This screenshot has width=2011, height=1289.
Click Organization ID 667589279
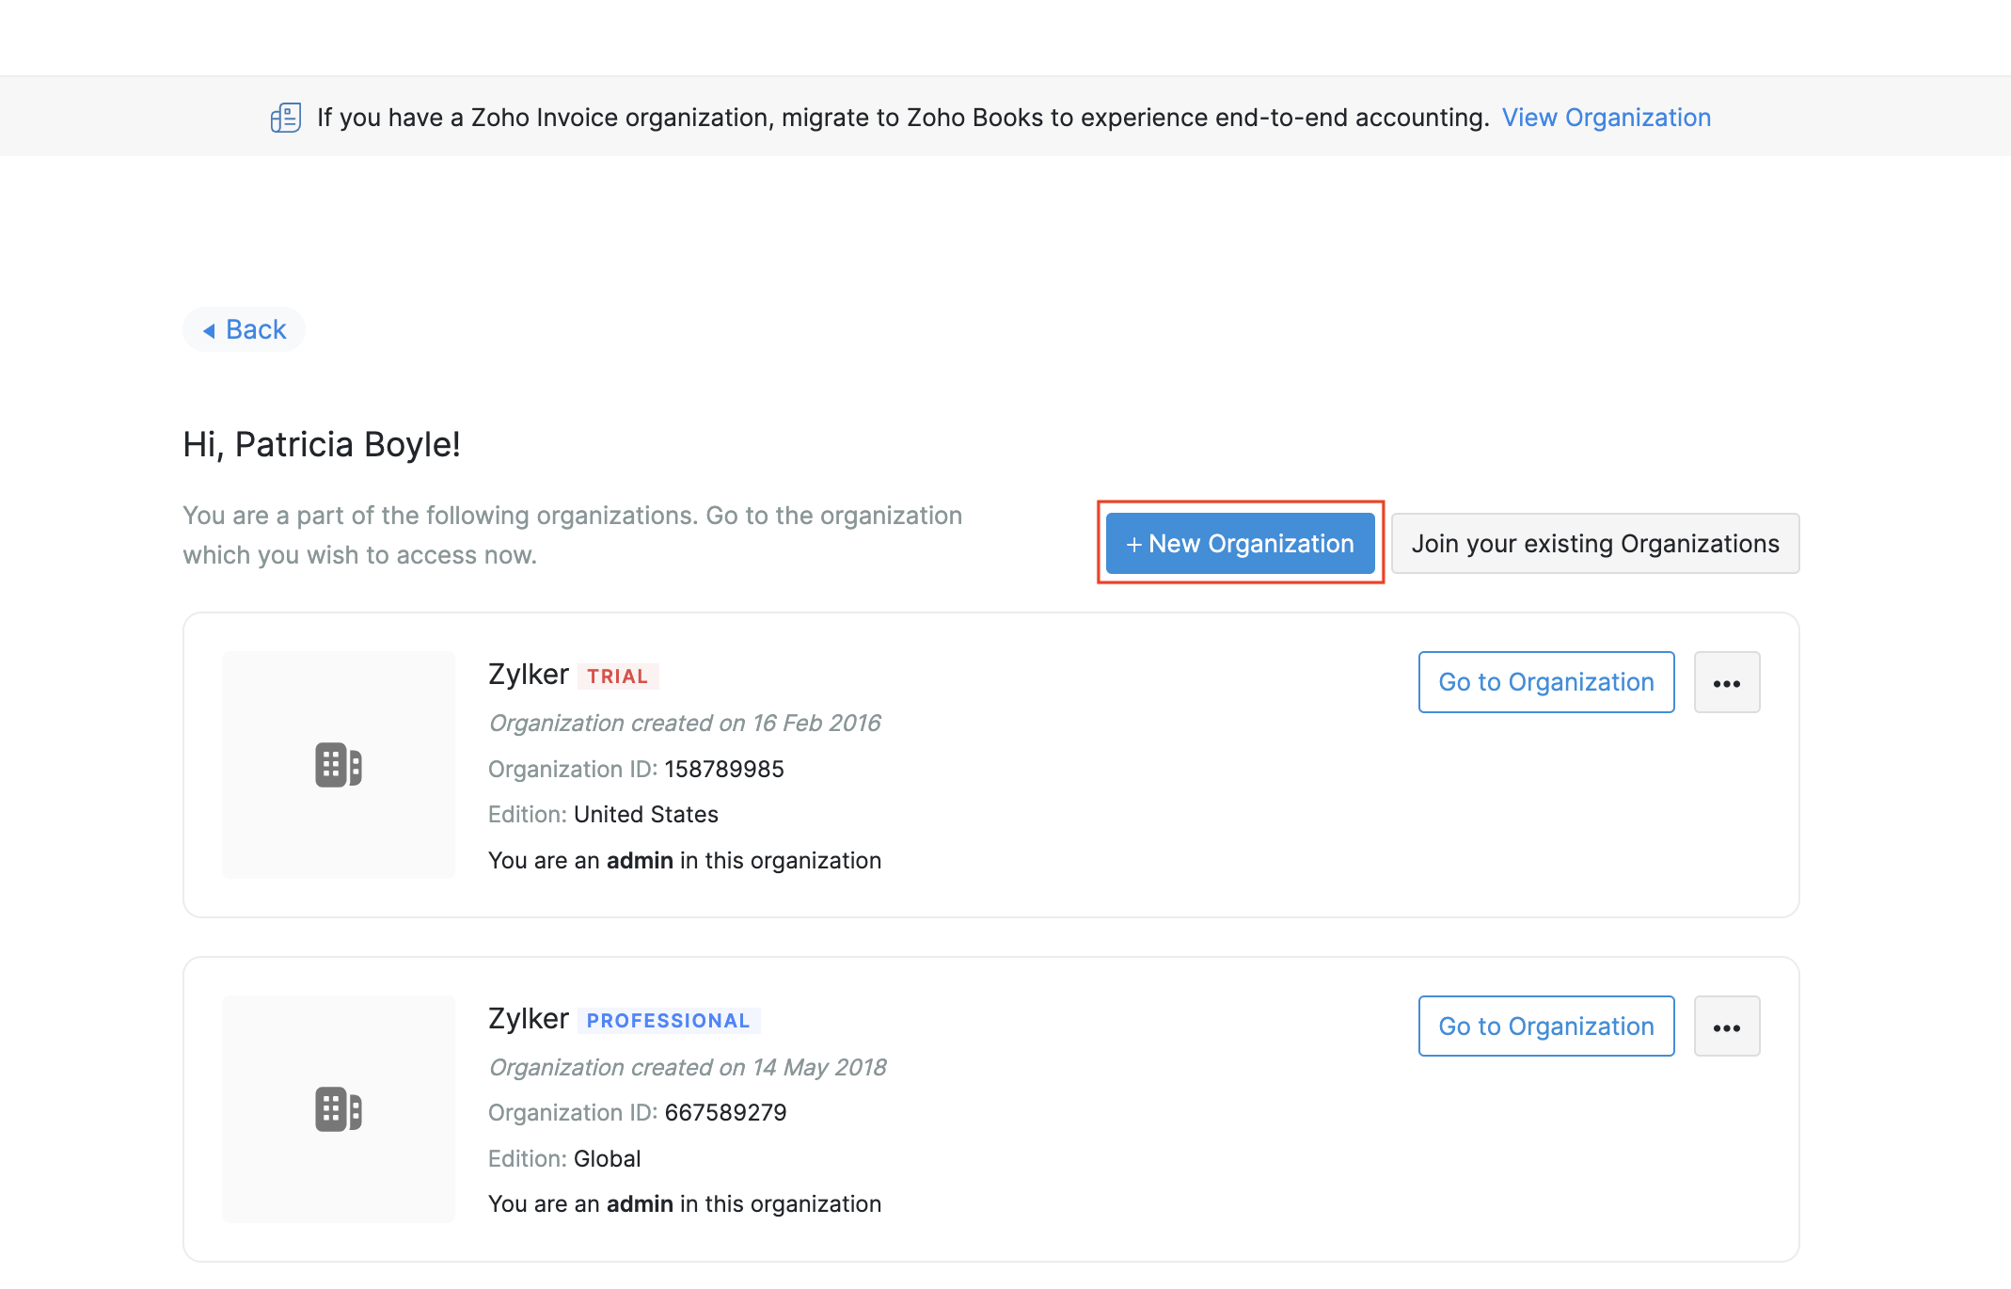click(725, 1113)
